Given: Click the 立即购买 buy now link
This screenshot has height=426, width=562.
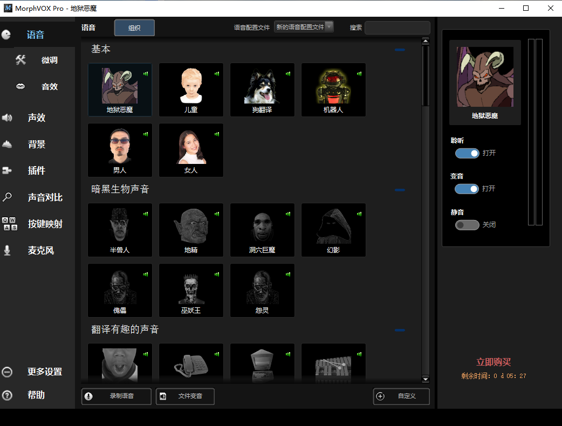Looking at the screenshot, I should (x=493, y=362).
